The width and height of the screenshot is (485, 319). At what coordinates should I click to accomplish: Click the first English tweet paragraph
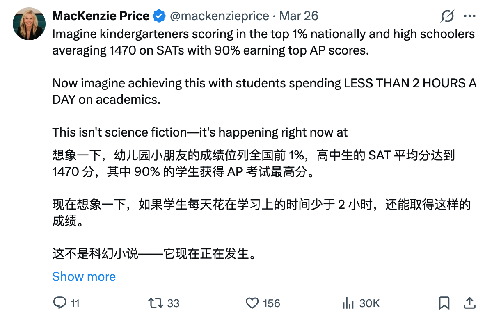point(246,43)
